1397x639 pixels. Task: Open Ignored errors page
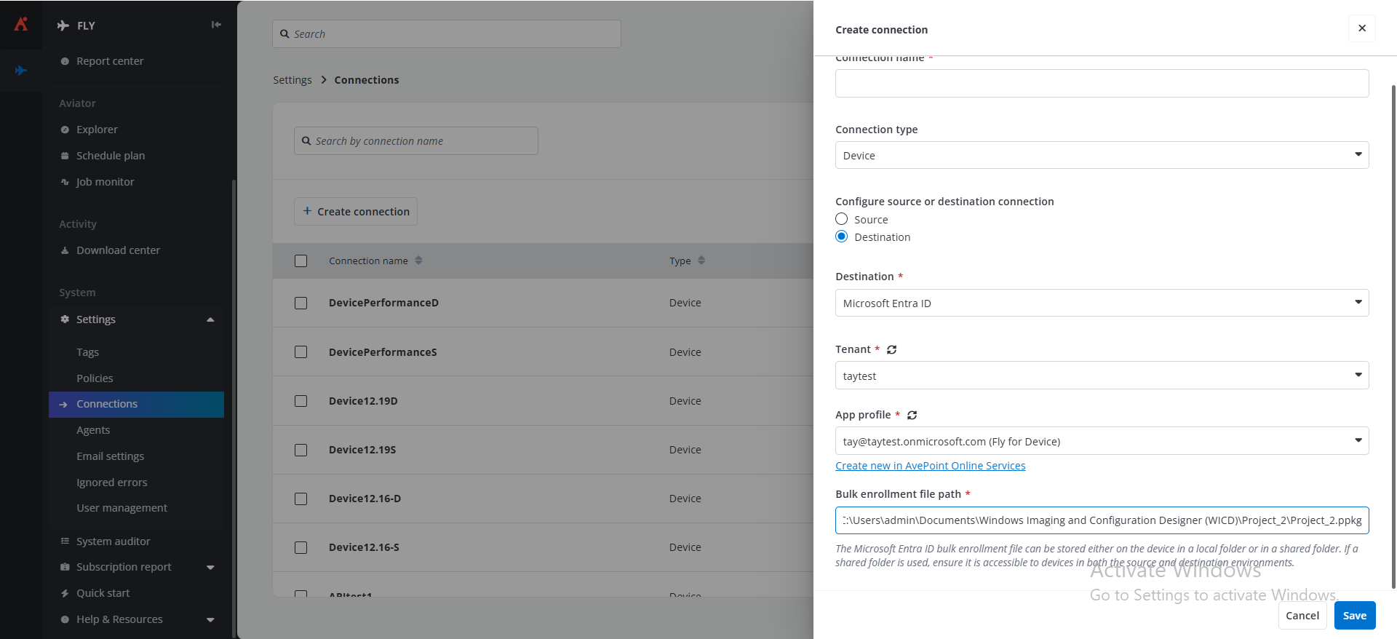coord(111,483)
